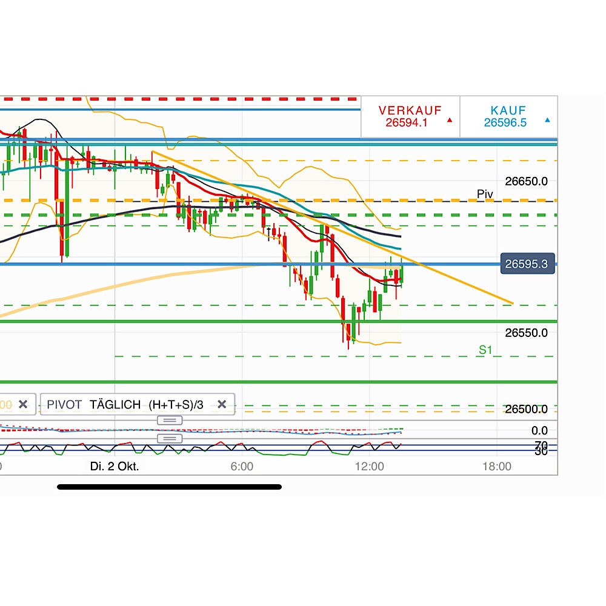Select the current price tag 26595.3

[527, 264]
